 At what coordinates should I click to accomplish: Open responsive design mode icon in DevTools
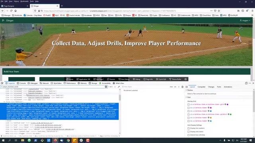(246, 83)
